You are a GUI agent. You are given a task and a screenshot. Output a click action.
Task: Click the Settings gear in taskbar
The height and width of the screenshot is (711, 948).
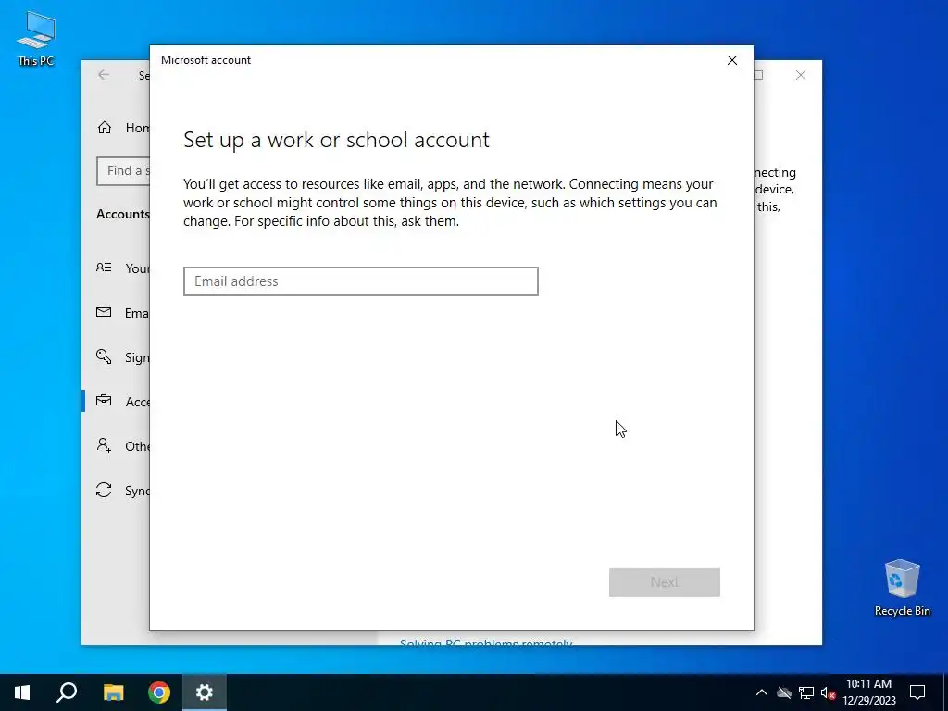(x=205, y=692)
